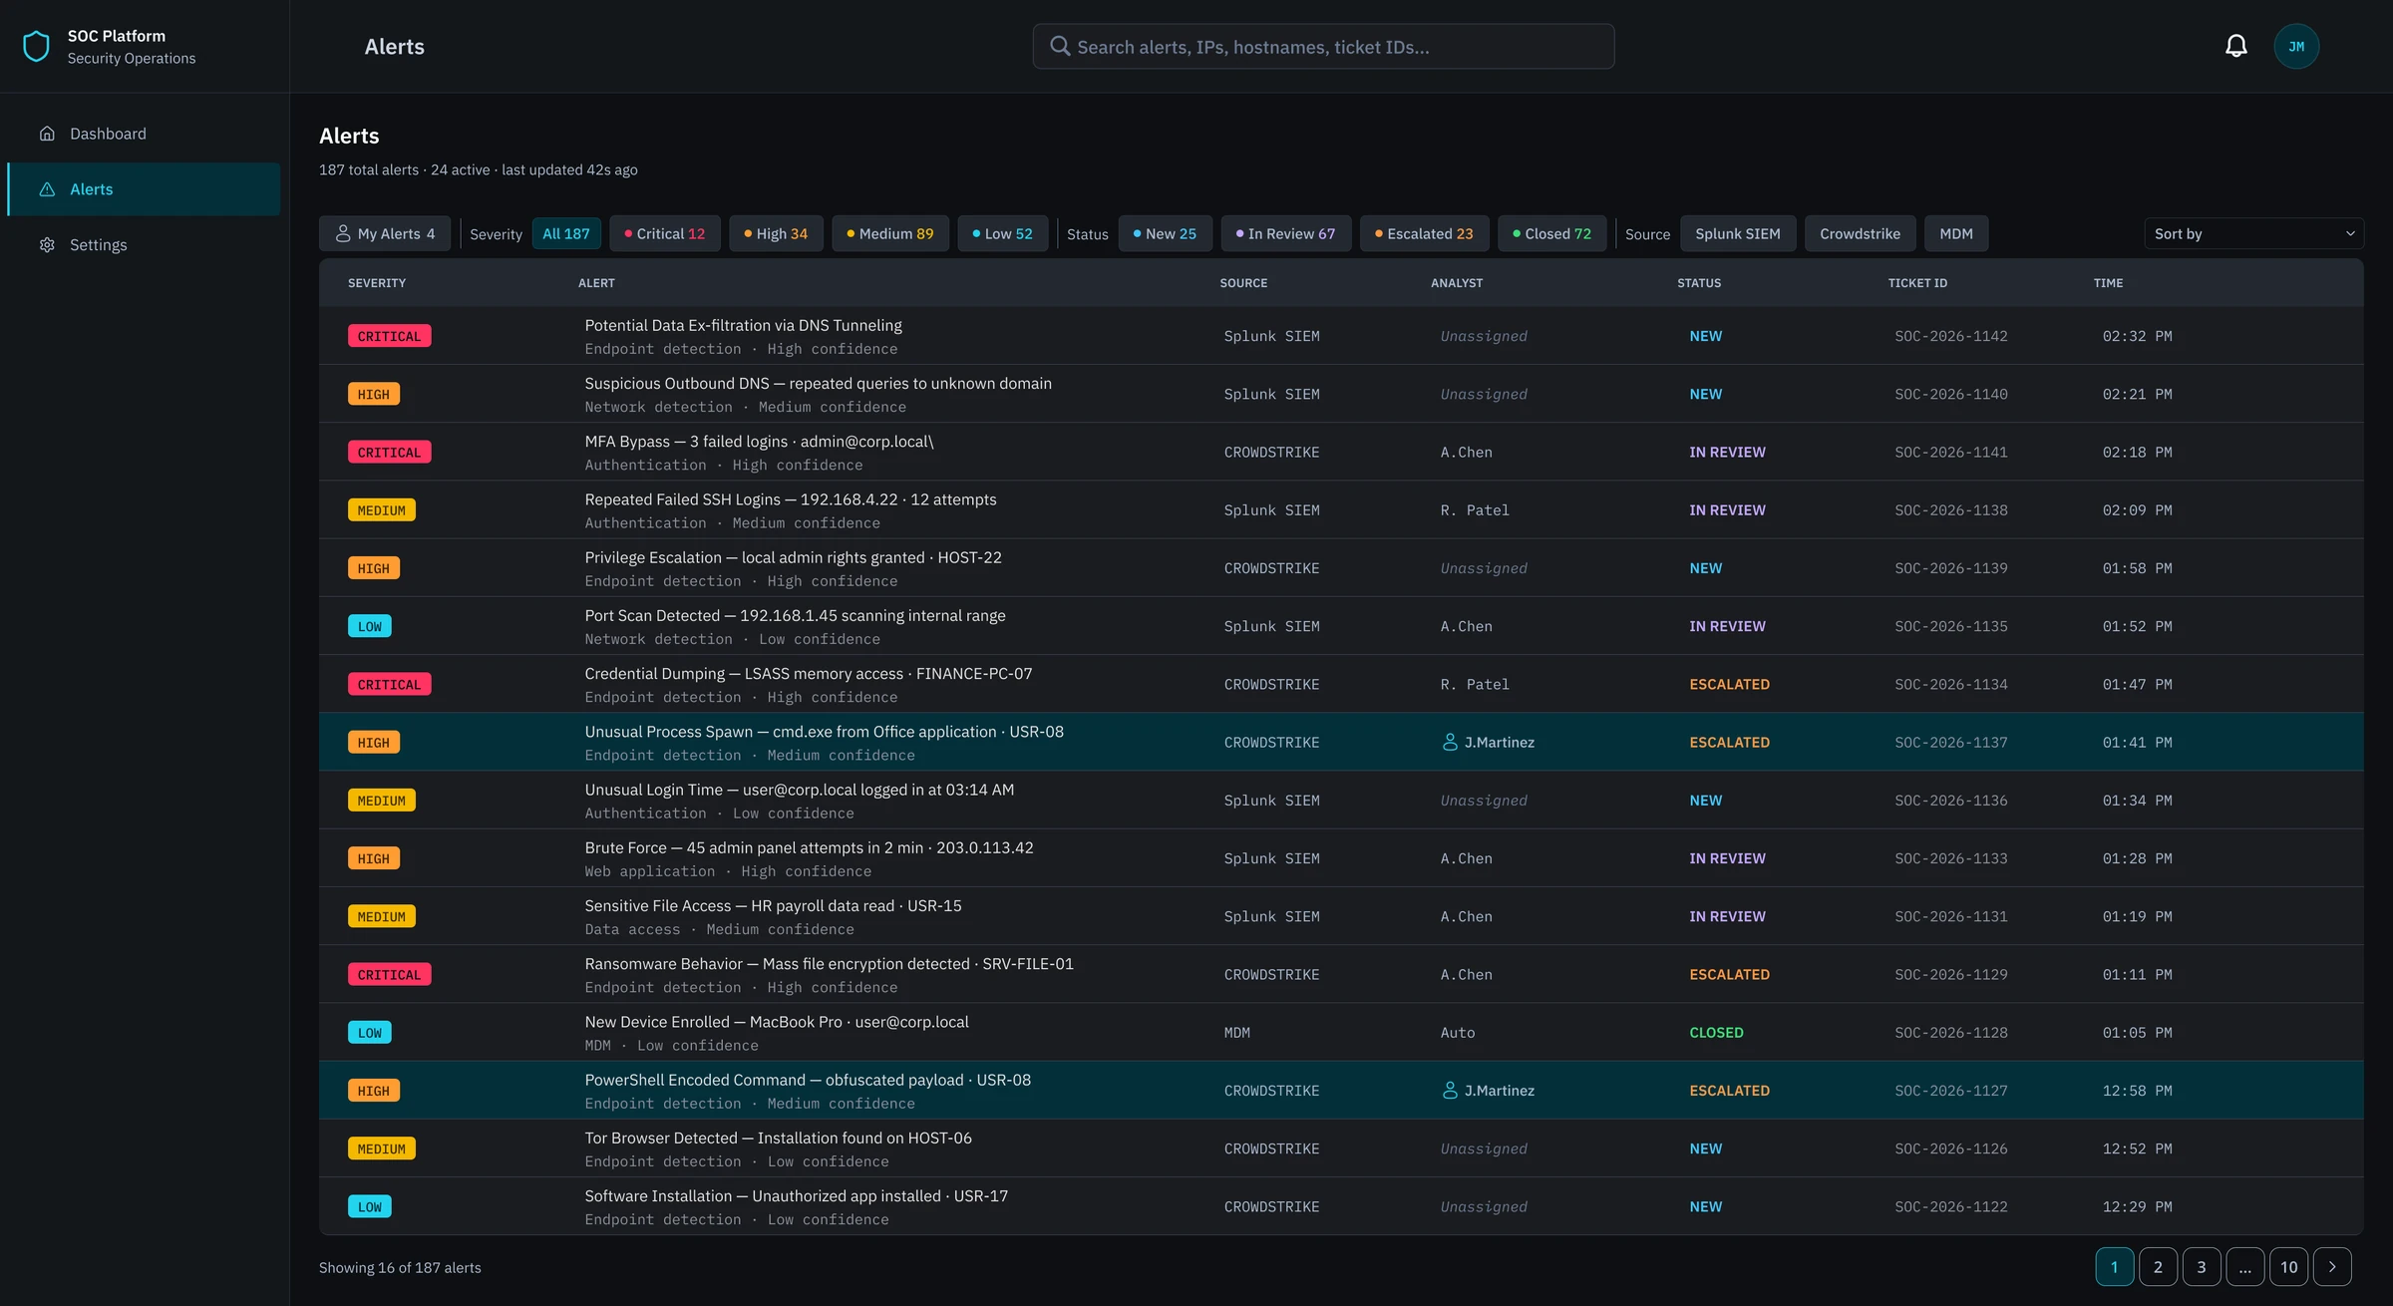Open the Ransomware Behavior alert row

[x=1341, y=974]
